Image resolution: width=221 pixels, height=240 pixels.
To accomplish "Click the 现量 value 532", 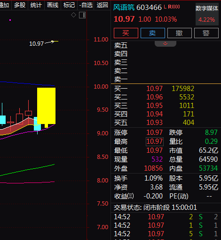I will click(157, 159).
